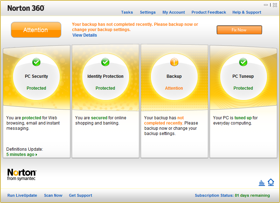Click the Identity Protection green checkmark icon
Viewport: 280px width, 203px height.
105,62
